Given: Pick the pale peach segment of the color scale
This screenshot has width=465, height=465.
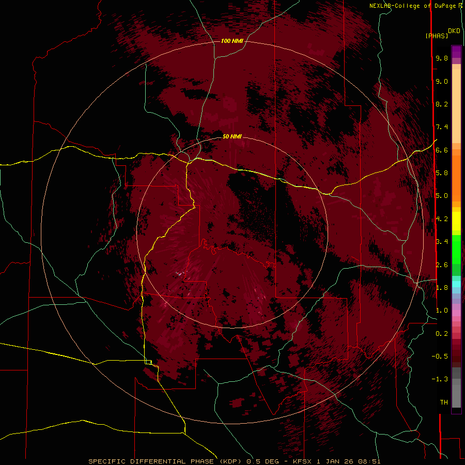Looking at the screenshot, I should coord(456,105).
